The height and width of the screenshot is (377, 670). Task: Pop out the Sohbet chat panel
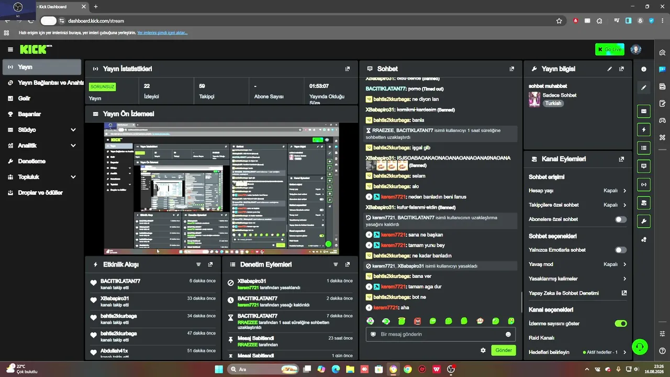click(x=512, y=69)
